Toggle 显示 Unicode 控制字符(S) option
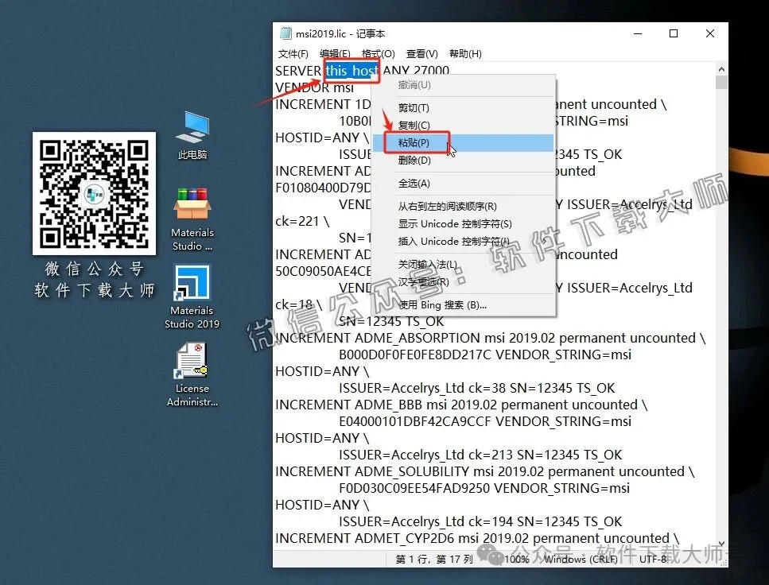 click(455, 224)
